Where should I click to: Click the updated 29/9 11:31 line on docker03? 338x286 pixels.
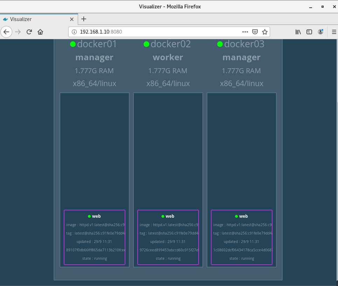[241, 242]
